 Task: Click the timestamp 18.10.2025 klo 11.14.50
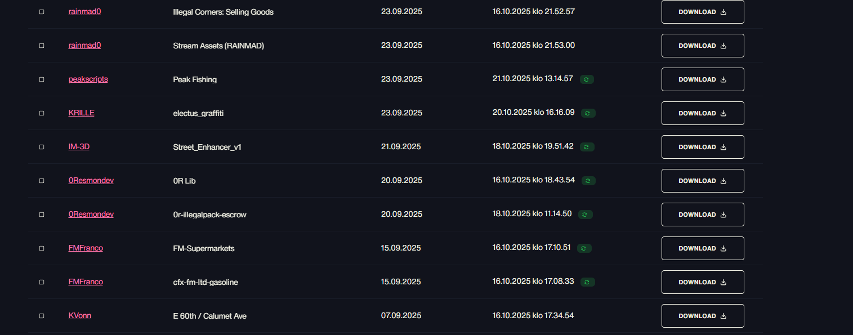pyautogui.click(x=532, y=213)
